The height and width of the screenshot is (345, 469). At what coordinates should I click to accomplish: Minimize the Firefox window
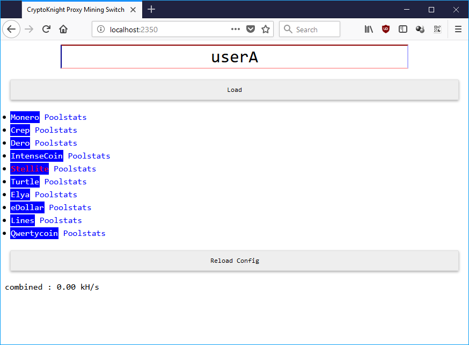407,10
